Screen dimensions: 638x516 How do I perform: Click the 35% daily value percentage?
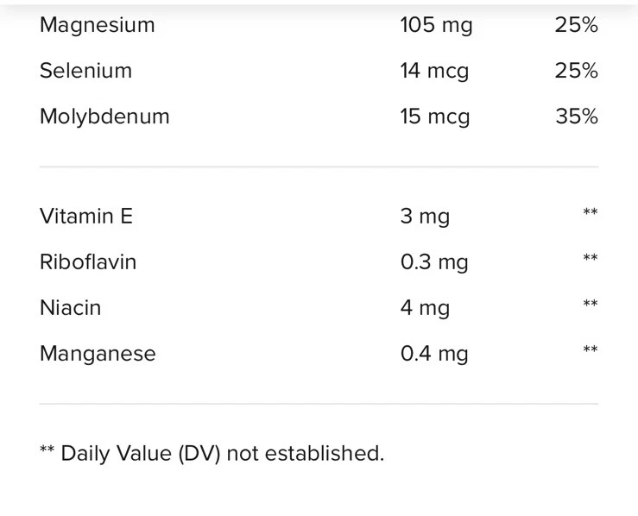pyautogui.click(x=576, y=116)
